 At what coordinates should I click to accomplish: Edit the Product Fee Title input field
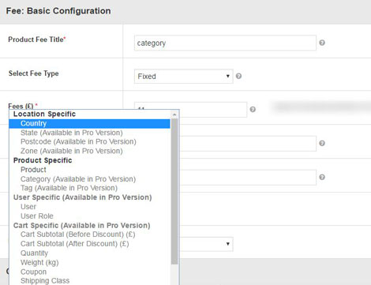click(225, 43)
